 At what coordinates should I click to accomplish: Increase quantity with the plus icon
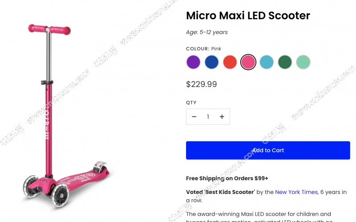pyautogui.click(x=222, y=117)
